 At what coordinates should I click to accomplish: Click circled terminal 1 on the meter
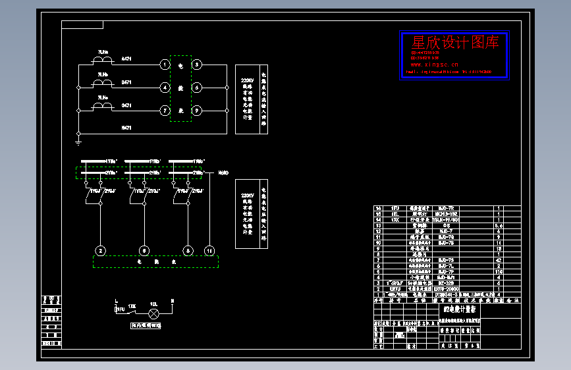(x=165, y=65)
